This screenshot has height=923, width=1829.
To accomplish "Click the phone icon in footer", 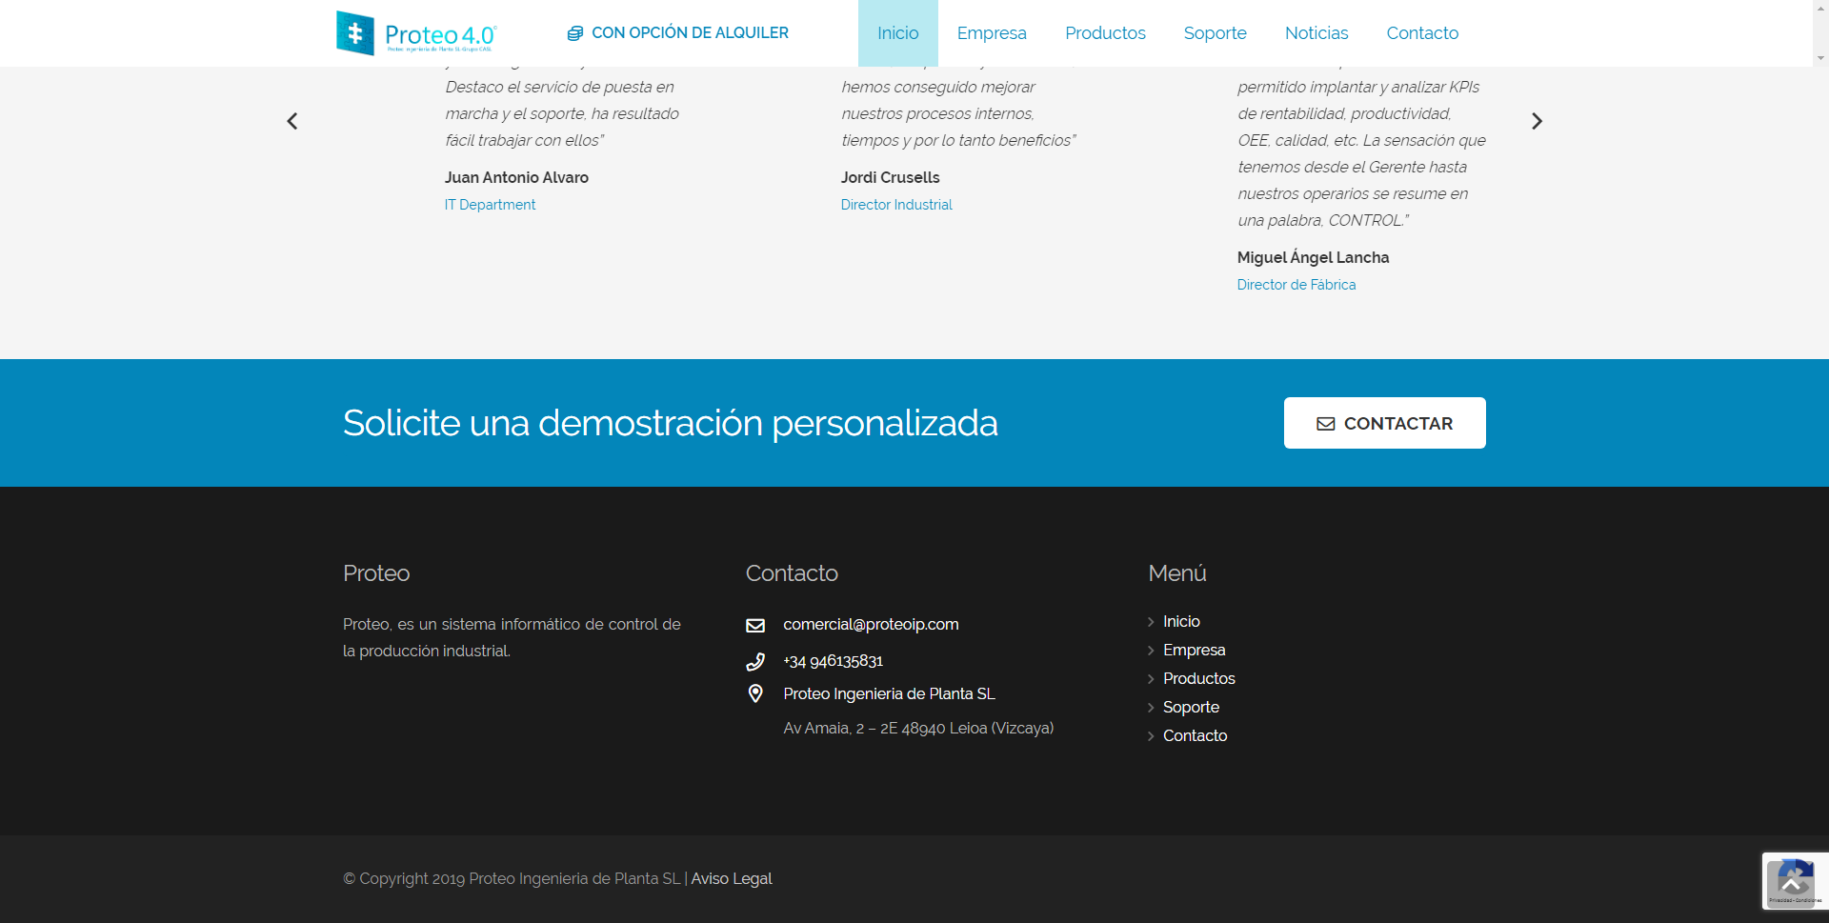I will tap(755, 661).
